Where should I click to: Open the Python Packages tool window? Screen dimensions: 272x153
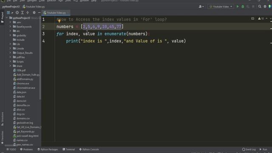tap(48, 149)
